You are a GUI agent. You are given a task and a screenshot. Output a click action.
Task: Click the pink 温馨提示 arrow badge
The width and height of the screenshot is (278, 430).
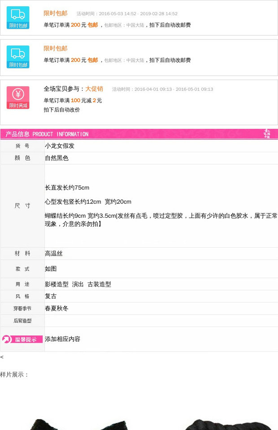(22, 339)
